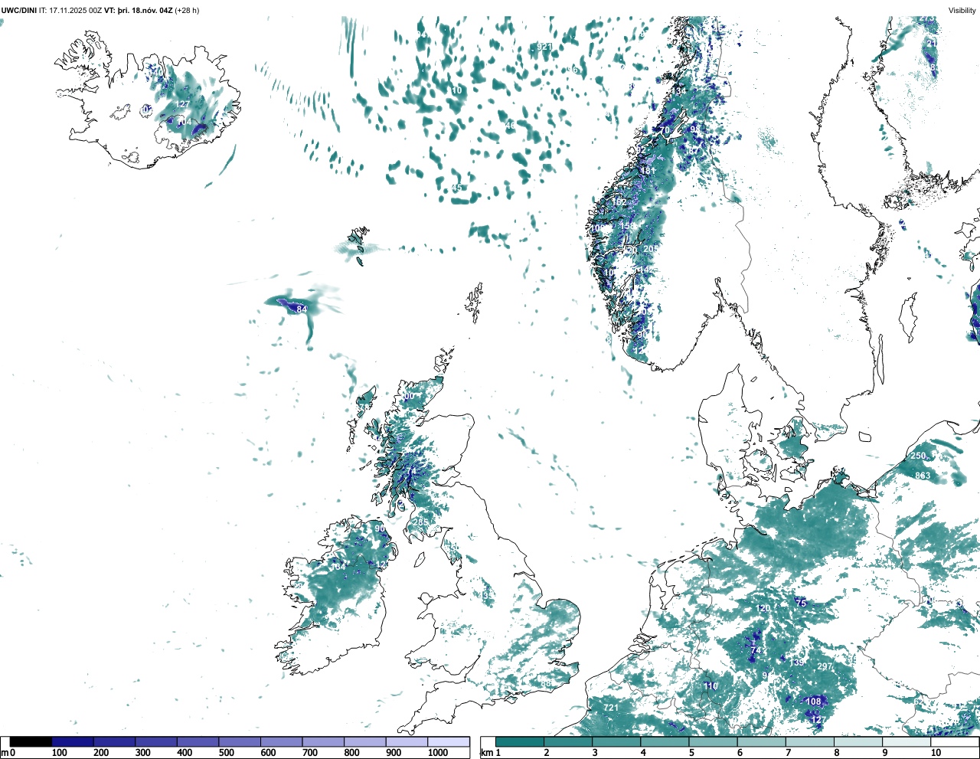Image resolution: width=980 pixels, height=759 pixels.
Task: Choose the 8–9 km legend swatch
Action: pyautogui.click(x=859, y=742)
